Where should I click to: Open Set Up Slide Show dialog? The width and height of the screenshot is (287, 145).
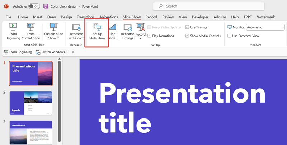[97, 31]
